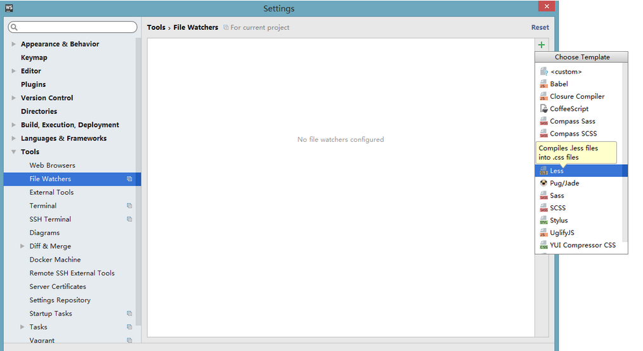The width and height of the screenshot is (643, 351).
Task: Open Terminal settings
Action: coord(42,206)
